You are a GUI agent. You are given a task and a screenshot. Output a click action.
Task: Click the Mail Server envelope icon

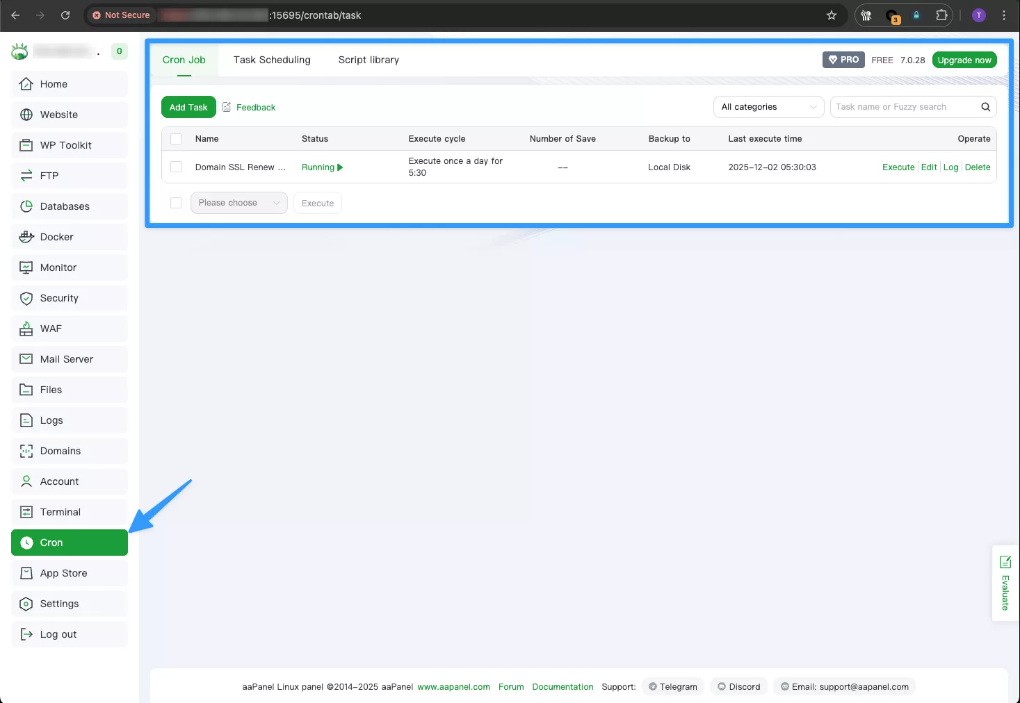26,359
